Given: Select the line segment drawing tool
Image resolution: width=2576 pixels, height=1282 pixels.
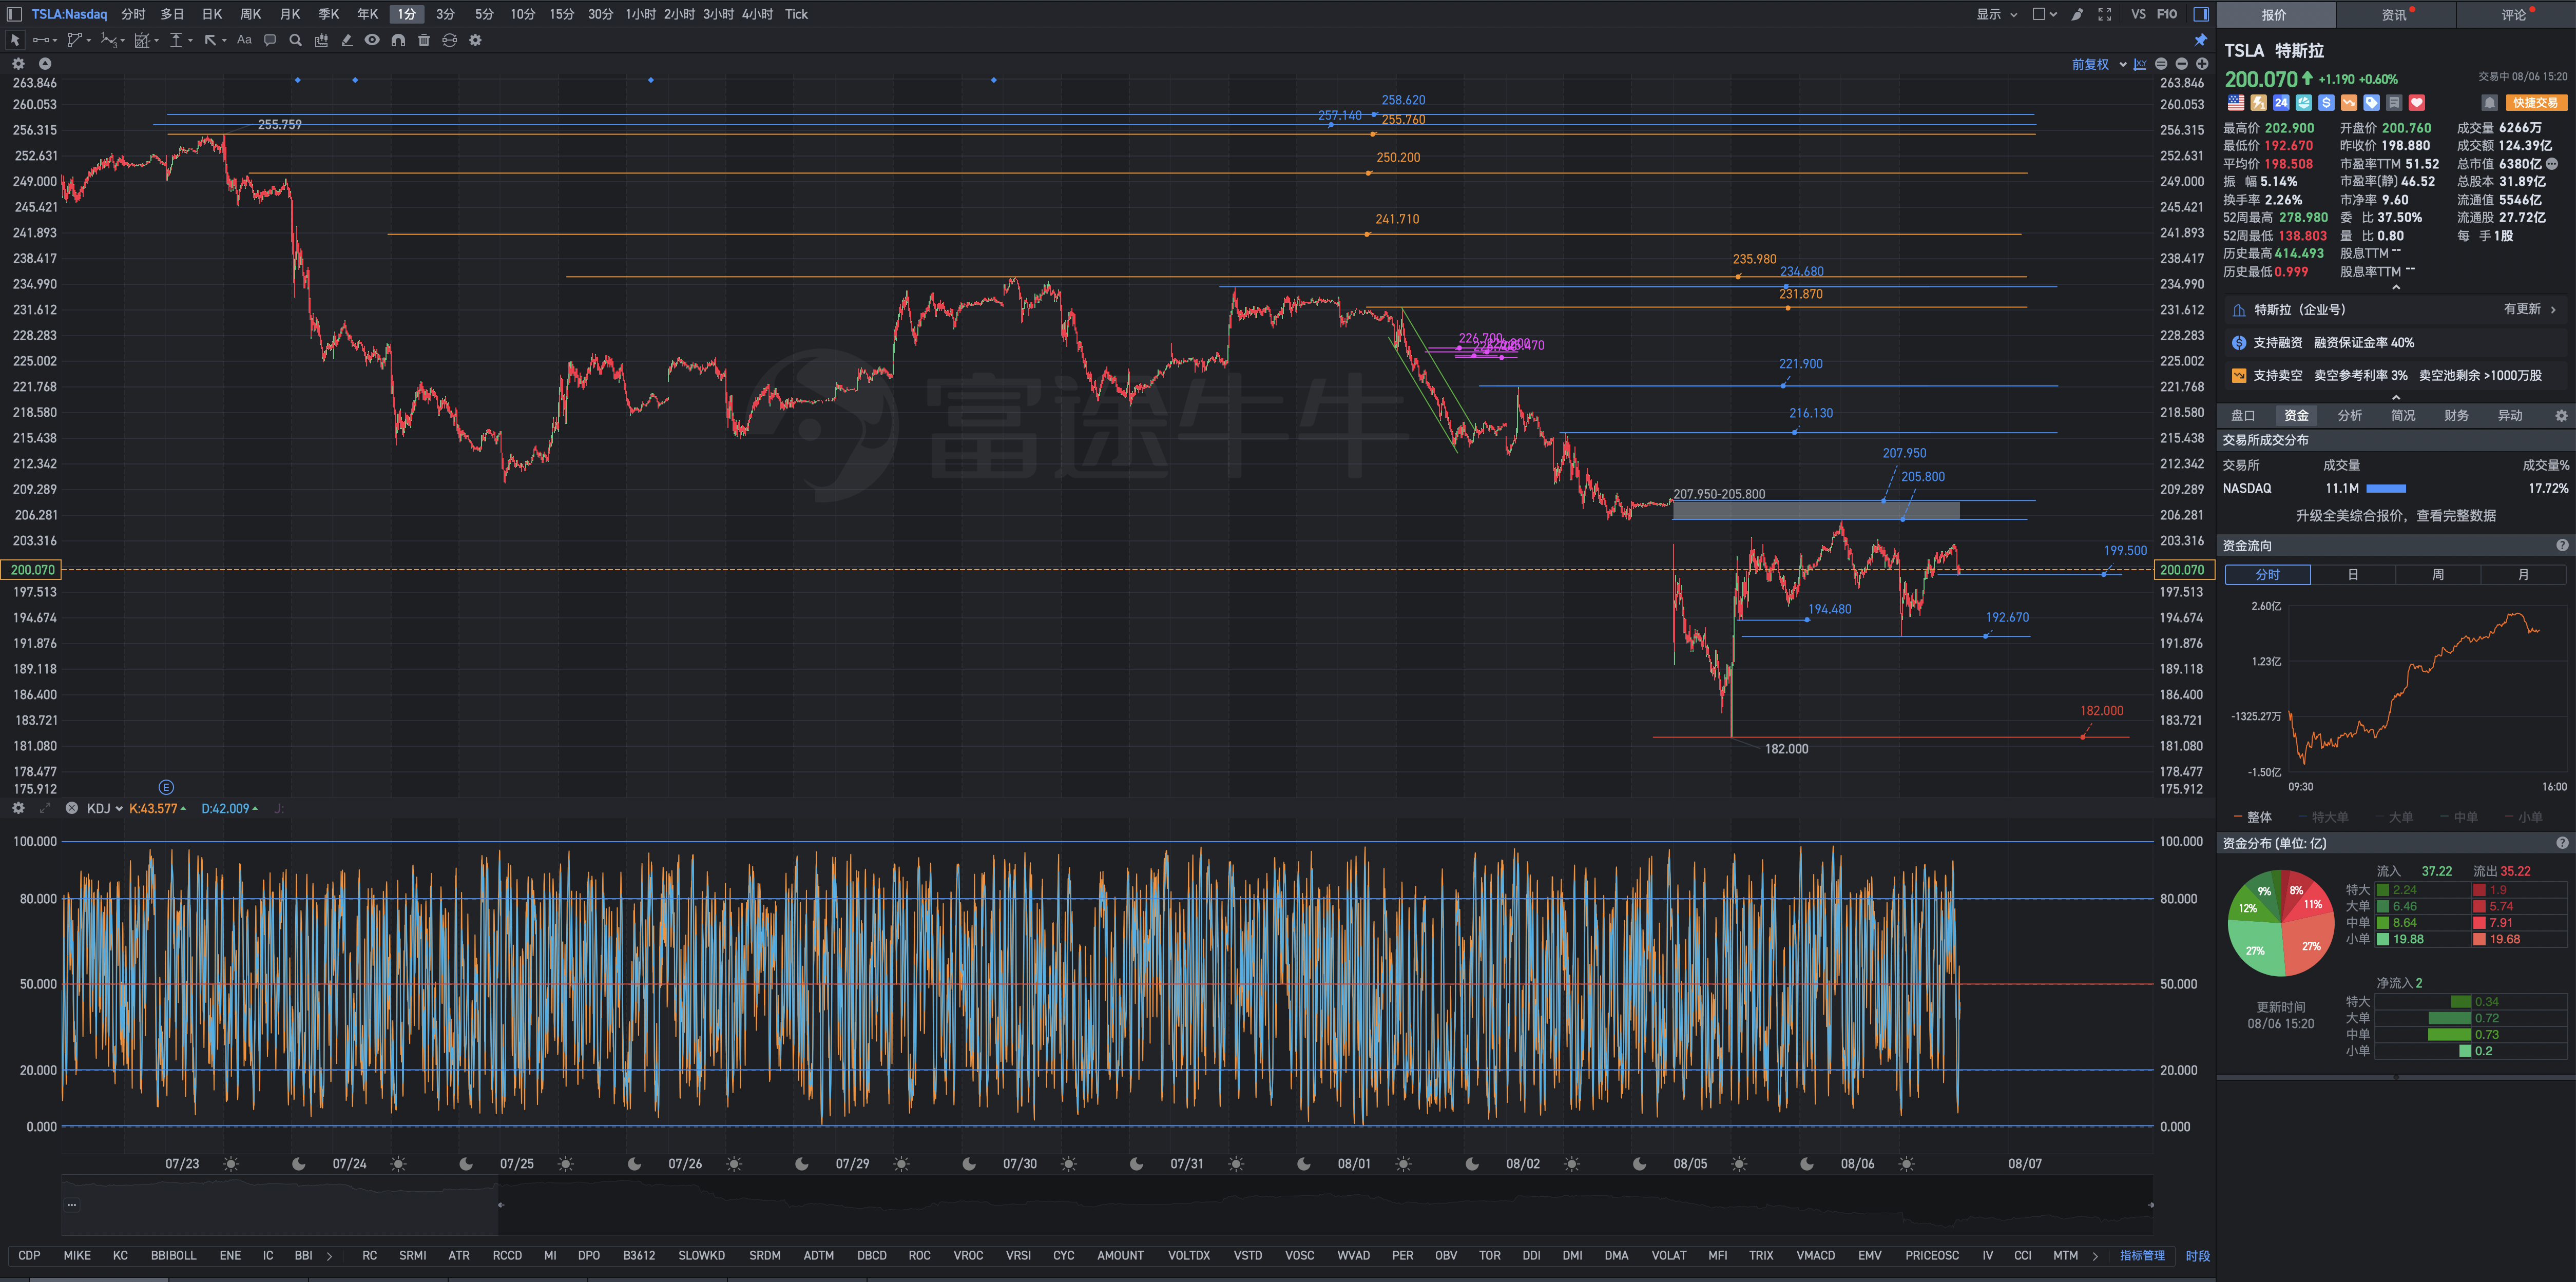Looking at the screenshot, I should (40, 40).
